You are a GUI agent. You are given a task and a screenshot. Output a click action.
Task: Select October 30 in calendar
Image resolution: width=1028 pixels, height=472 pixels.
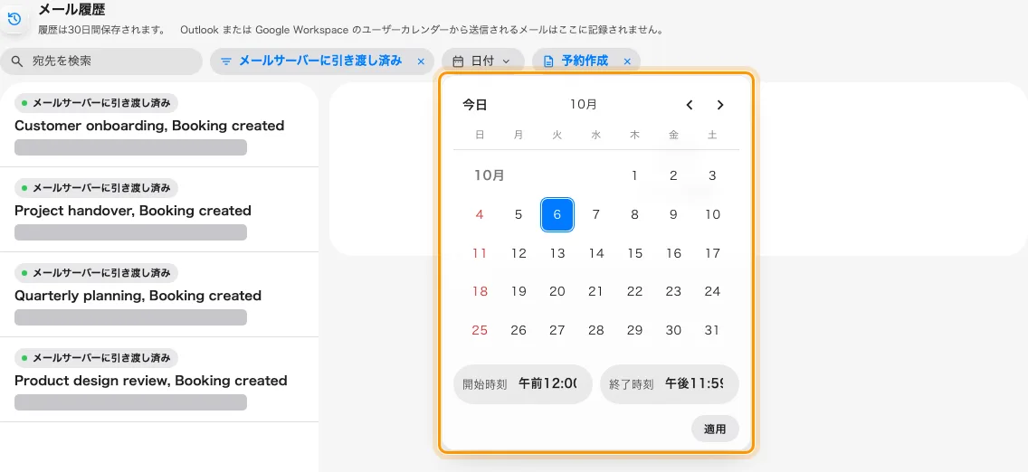(673, 330)
